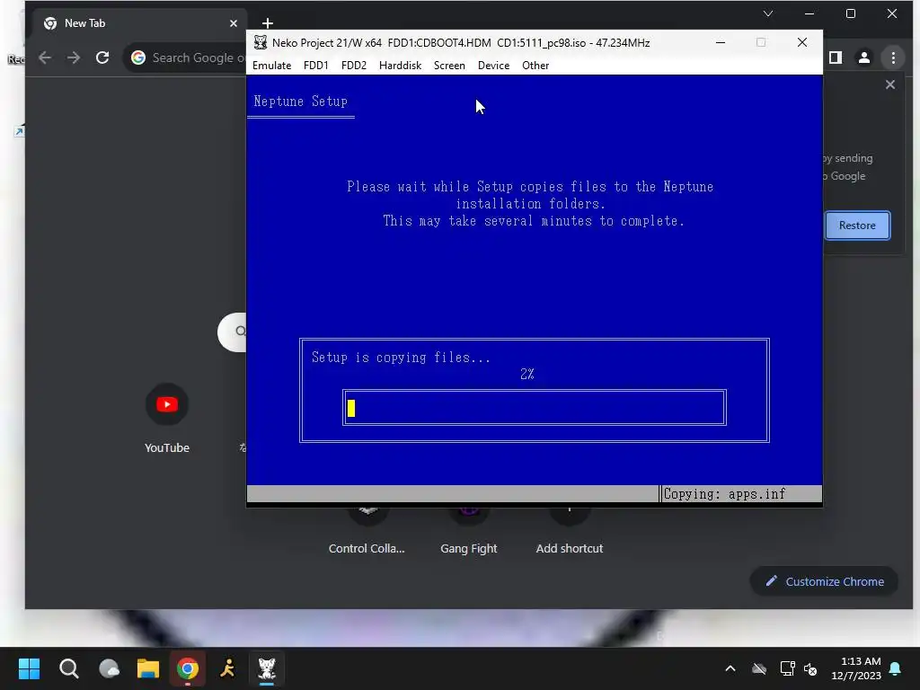Open the Emulate menu in Neko Project

[271, 65]
